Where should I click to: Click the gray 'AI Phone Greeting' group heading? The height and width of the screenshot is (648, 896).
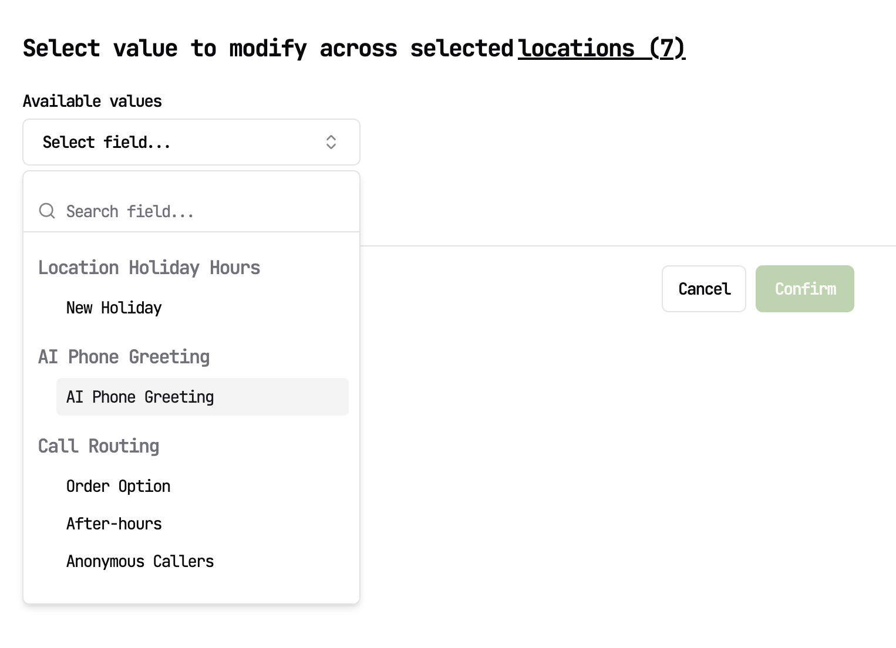(x=124, y=357)
